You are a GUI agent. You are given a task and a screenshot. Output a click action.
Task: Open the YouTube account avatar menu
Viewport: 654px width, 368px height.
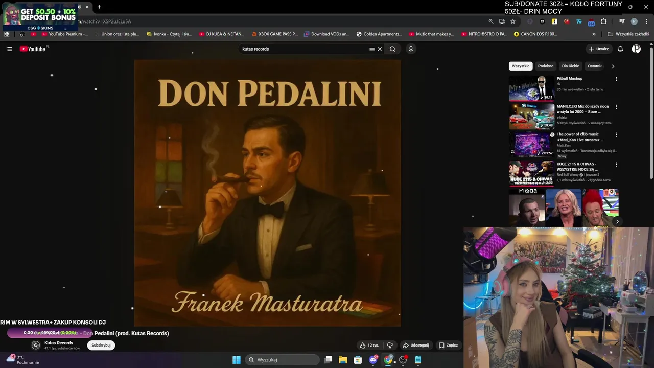[636, 49]
